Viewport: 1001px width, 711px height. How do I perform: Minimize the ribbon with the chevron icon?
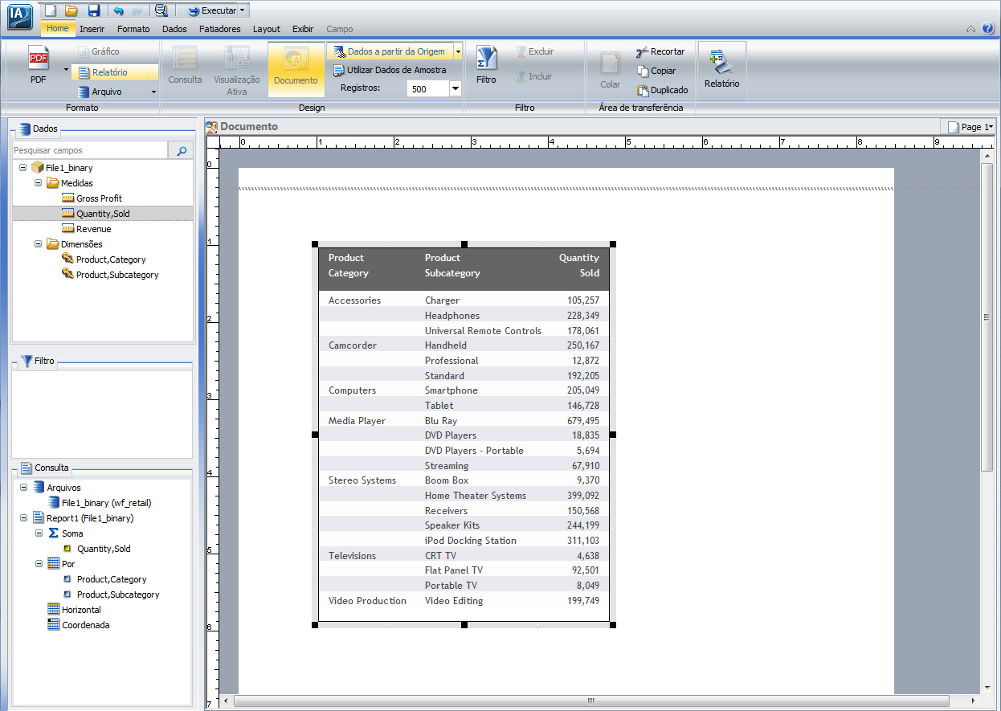971,29
